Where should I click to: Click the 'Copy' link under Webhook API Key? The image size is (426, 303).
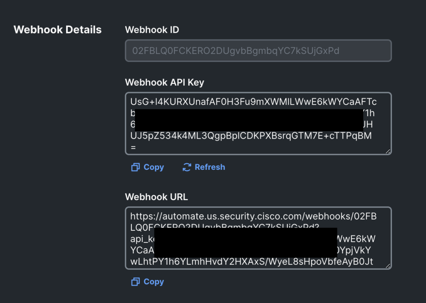point(154,167)
